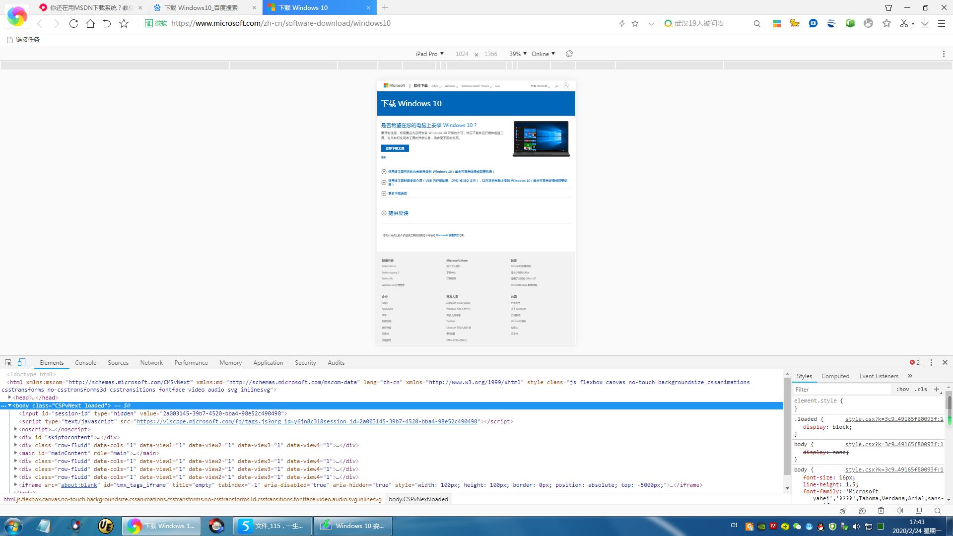Viewport: 953px width, 536px height.
Task: Click Elements panel vertical scrollbar
Action: (787, 426)
